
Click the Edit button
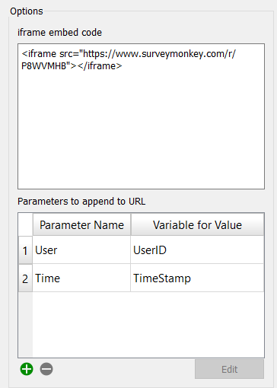coord(229,369)
